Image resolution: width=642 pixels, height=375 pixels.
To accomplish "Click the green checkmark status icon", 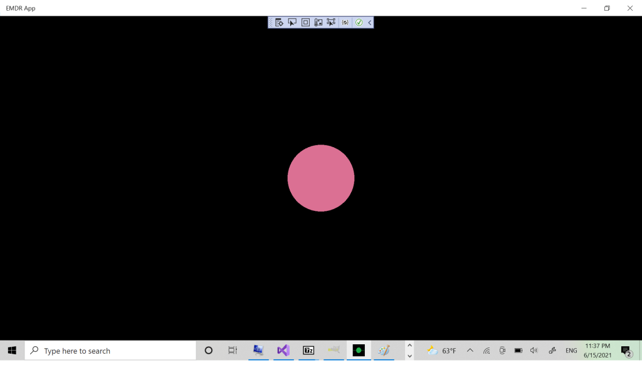I will coord(359,23).
